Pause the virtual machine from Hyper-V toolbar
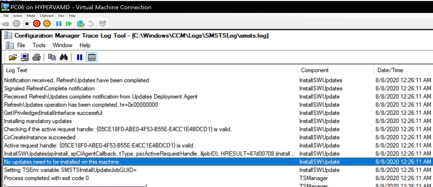This screenshot has height=187, width=433. pos(59,24)
